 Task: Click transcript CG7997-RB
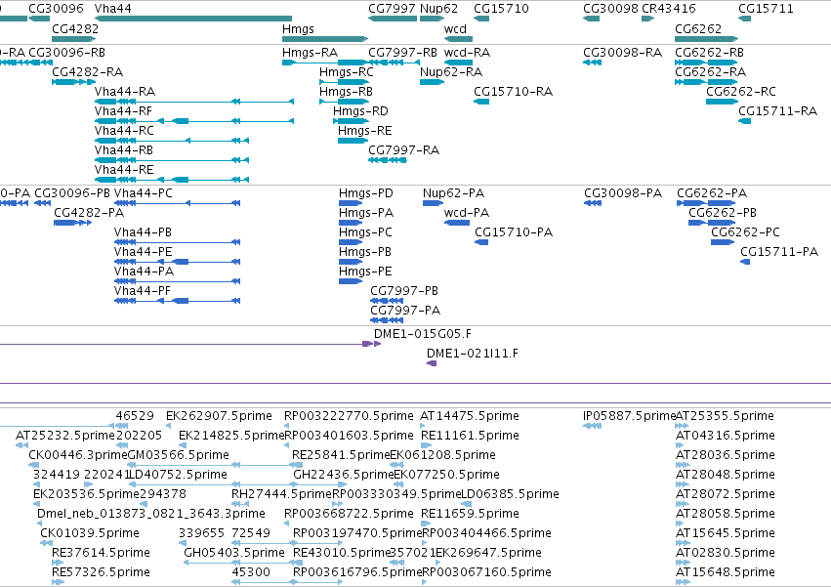tap(402, 53)
